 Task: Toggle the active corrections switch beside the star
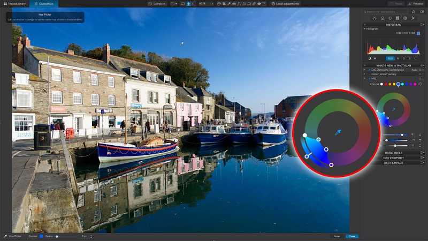(422, 11)
